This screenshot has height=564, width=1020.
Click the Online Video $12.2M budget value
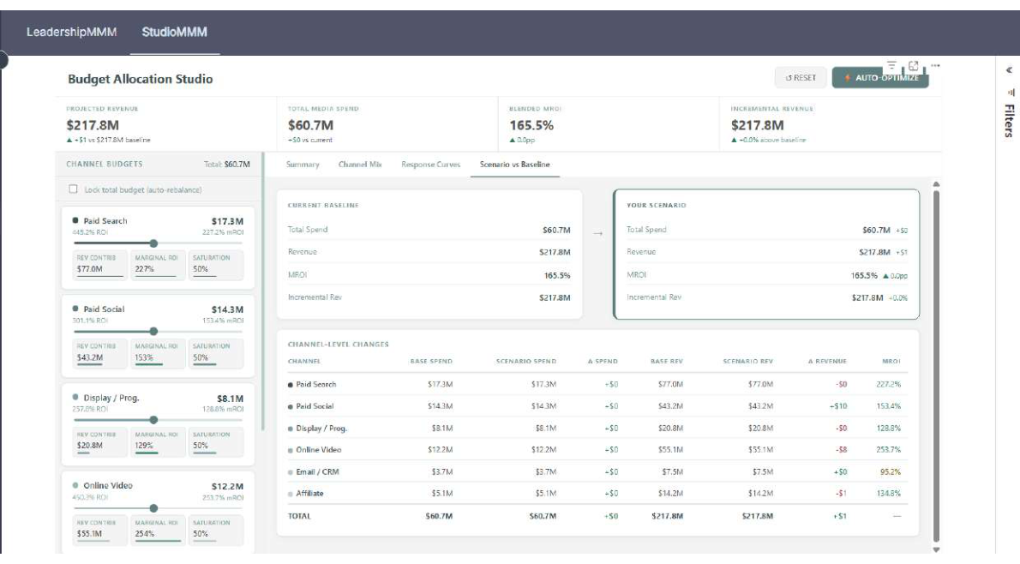click(227, 487)
